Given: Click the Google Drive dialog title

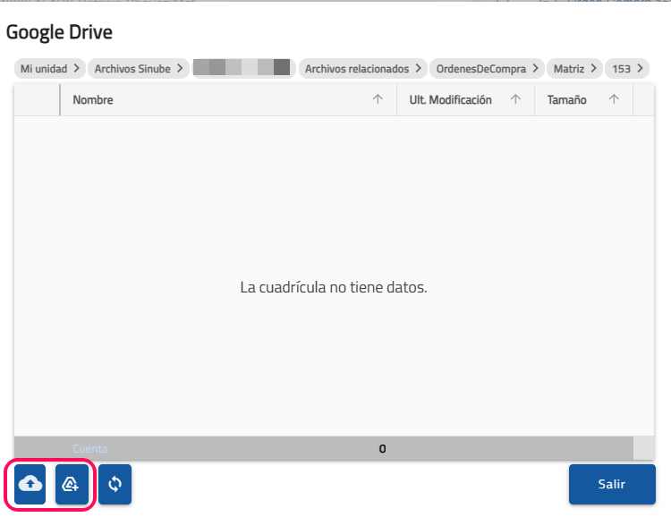Looking at the screenshot, I should coord(59,32).
